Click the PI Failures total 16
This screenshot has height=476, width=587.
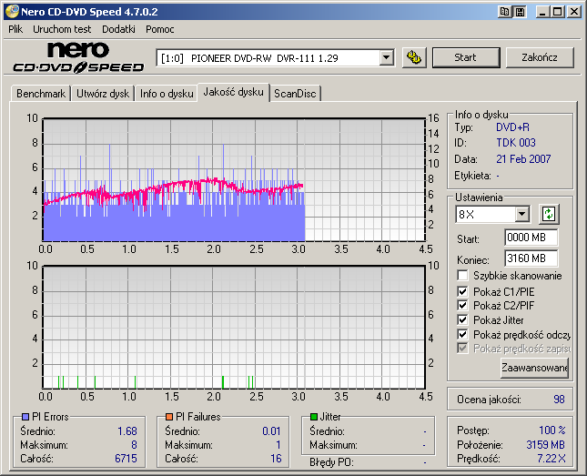276,459
